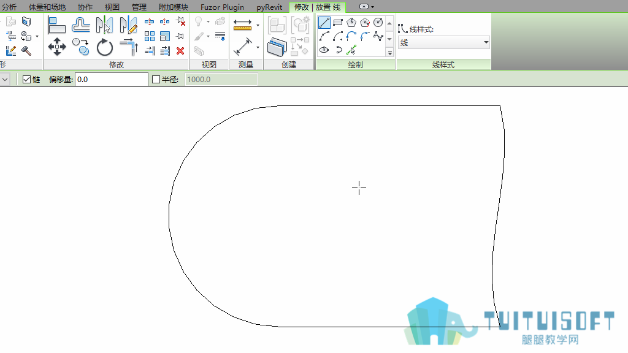
Task: Select the Pick Lines tool
Action: pos(351,50)
